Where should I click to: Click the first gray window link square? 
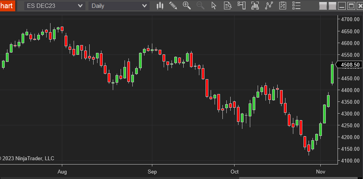[x=323, y=6]
